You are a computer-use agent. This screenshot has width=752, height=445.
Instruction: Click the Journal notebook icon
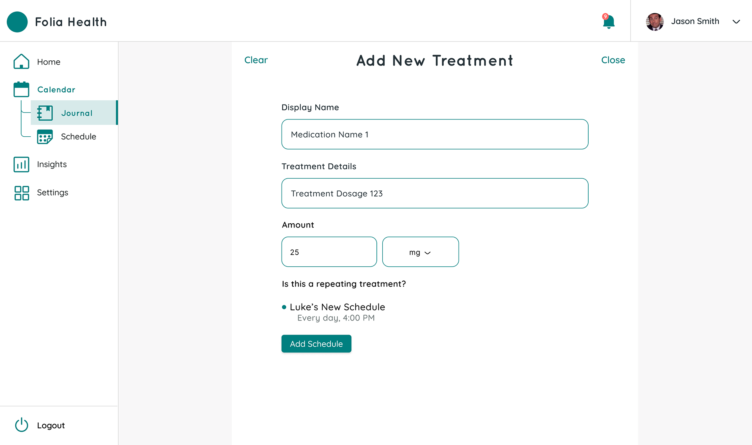click(x=45, y=113)
